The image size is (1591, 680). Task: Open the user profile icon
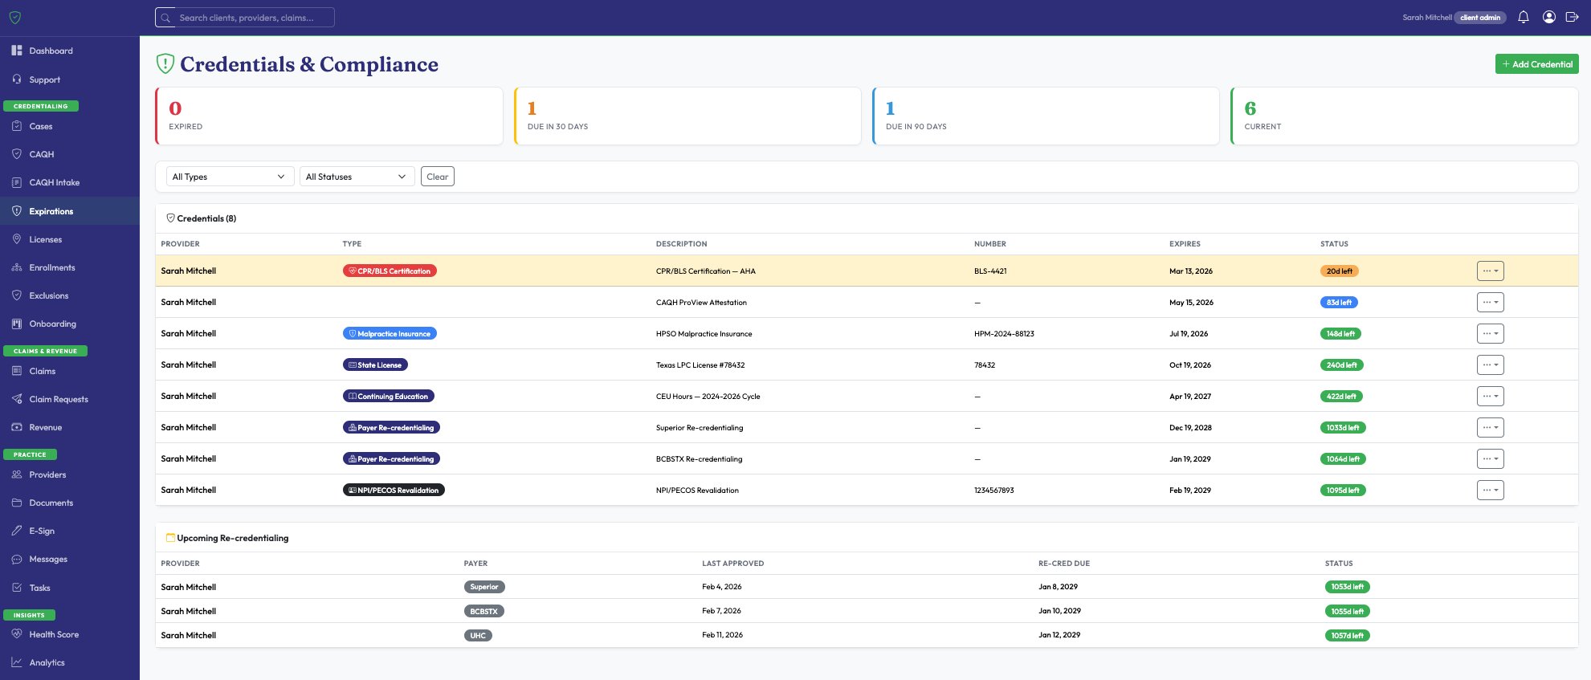1548,17
